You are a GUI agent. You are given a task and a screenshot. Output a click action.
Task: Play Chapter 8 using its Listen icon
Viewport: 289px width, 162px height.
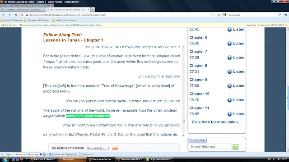pyautogui.click(x=229, y=72)
